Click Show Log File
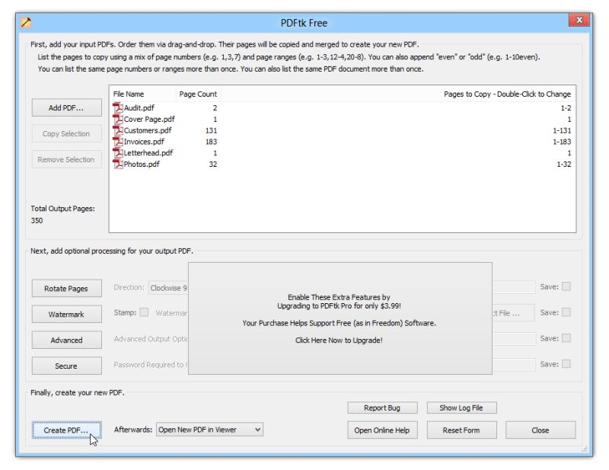The height and width of the screenshot is (470, 609). (461, 408)
